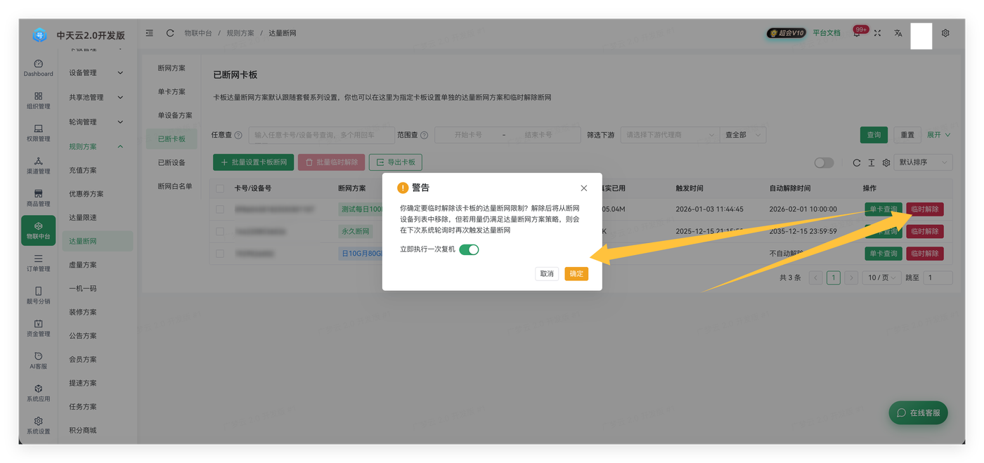Open 筛选下游 agent dropdown
Image resolution: width=984 pixels, height=463 pixels.
670,135
